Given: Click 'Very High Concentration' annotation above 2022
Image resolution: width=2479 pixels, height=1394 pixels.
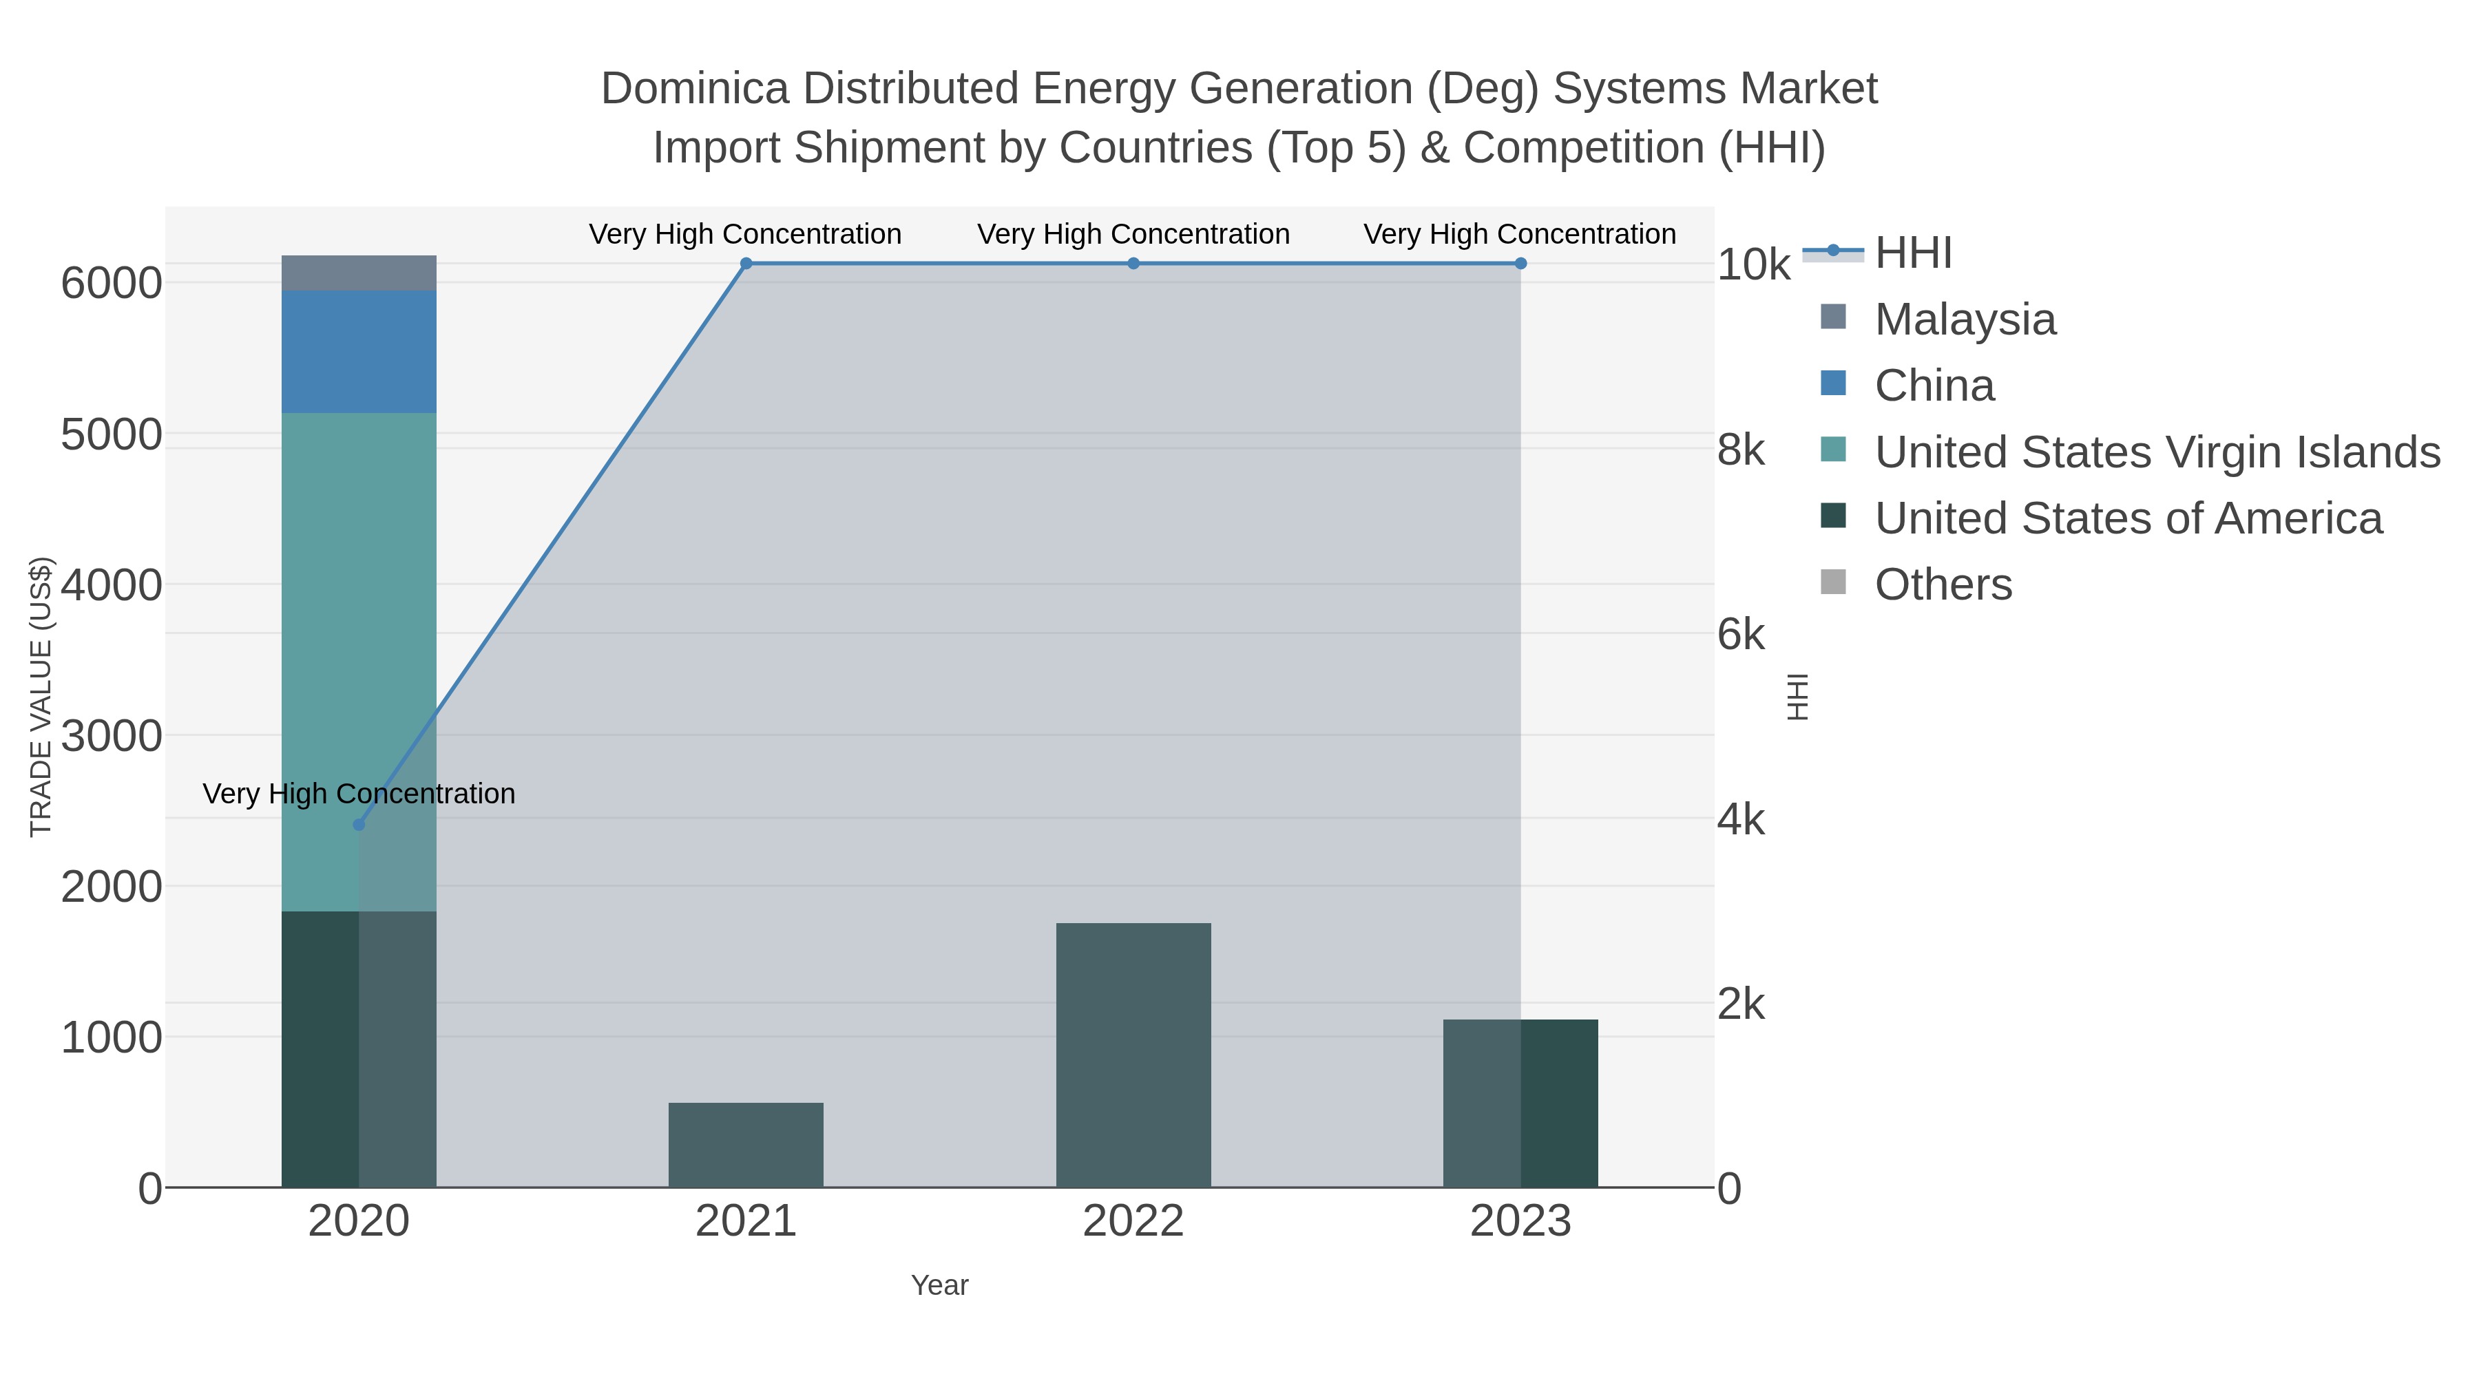Looking at the screenshot, I should [x=1133, y=234].
